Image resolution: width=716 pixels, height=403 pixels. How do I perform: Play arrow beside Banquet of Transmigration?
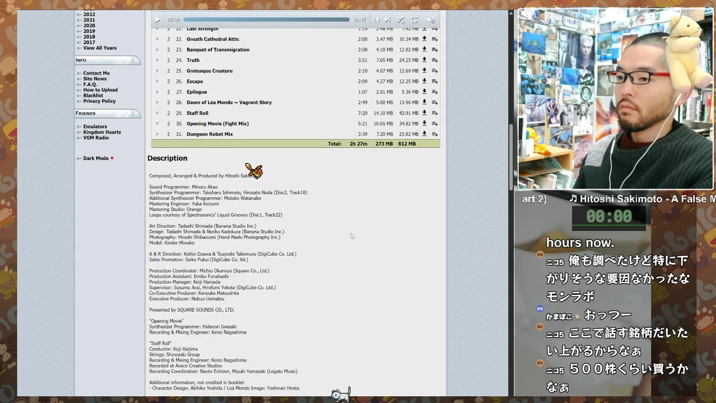click(x=157, y=50)
